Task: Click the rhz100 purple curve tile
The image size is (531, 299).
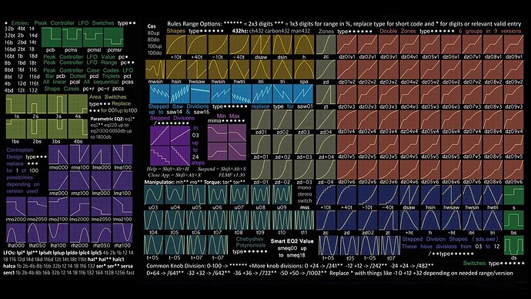Action: pos(122,233)
